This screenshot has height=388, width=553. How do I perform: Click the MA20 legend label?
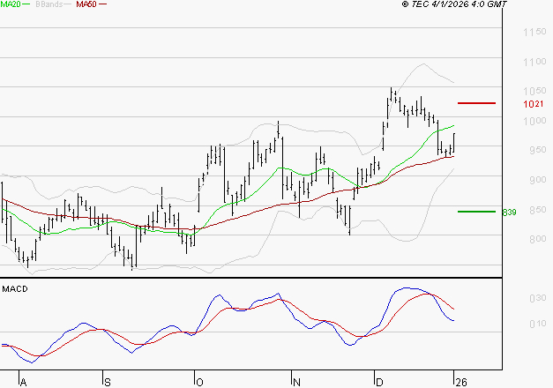10,4
